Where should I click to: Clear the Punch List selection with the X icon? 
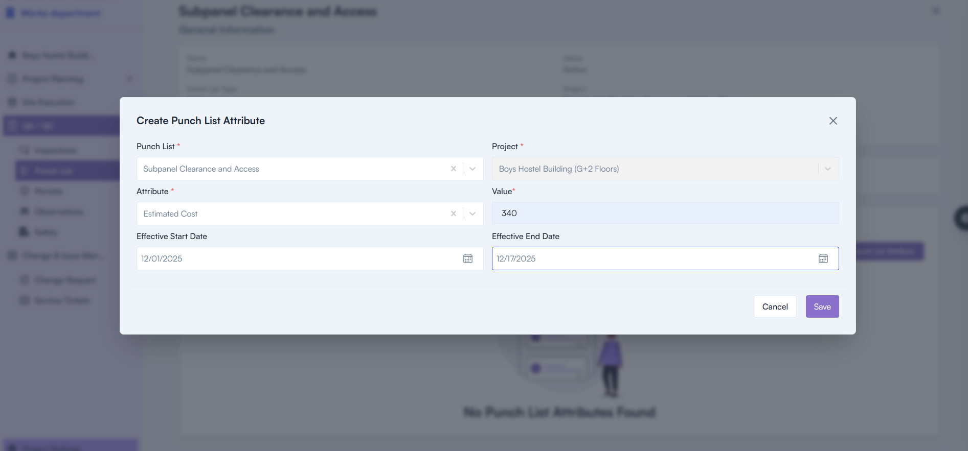coord(453,169)
